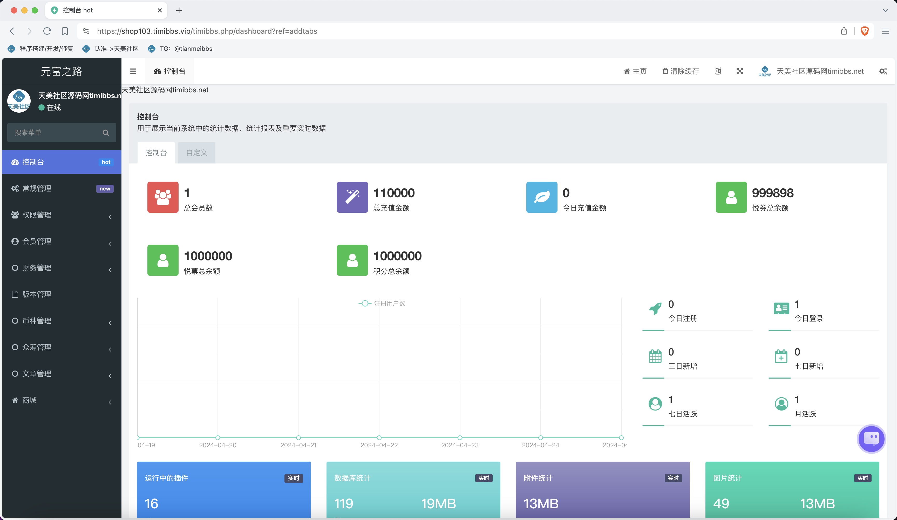Open the 数据库统计 stats card
The width and height of the screenshot is (897, 520).
pyautogui.click(x=413, y=490)
